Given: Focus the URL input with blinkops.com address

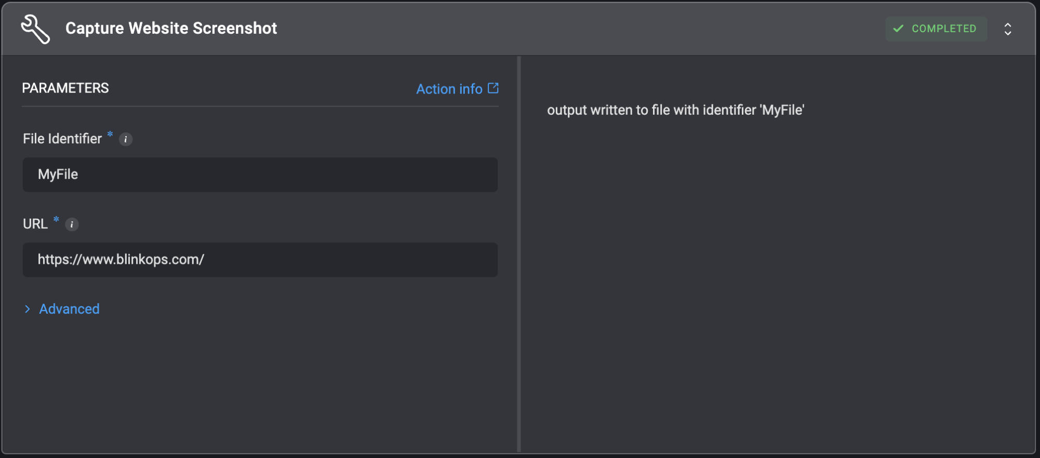Looking at the screenshot, I should (x=260, y=260).
